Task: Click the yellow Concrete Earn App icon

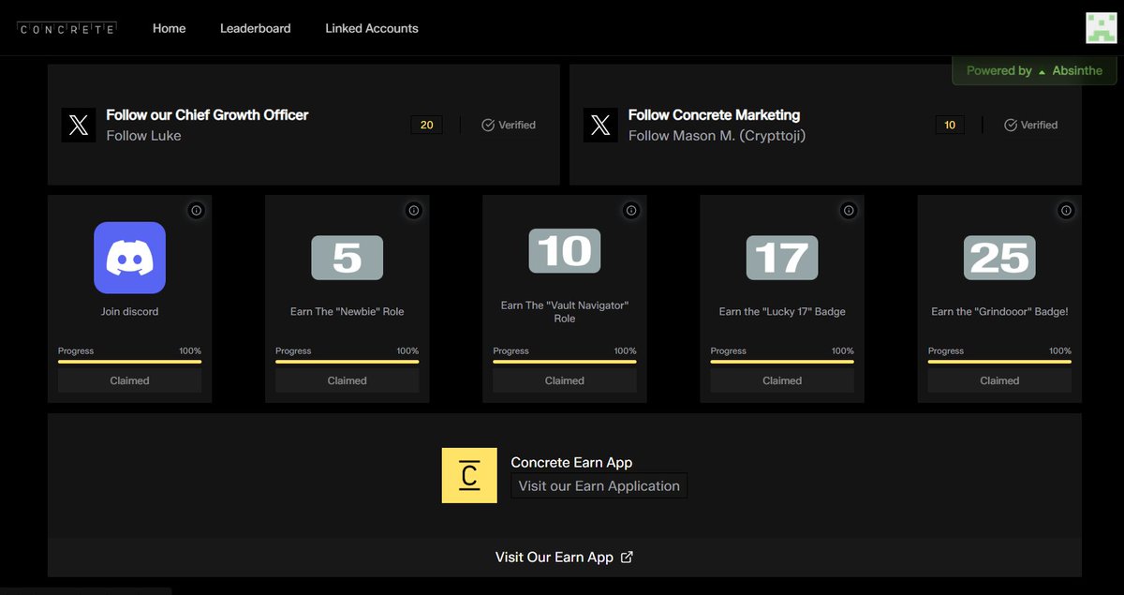Action: 469,475
